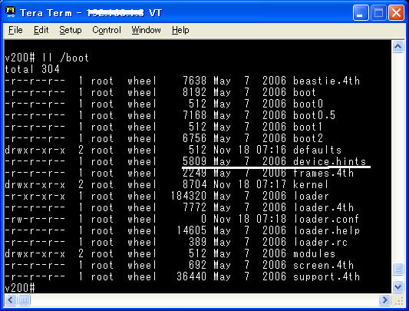The image size is (409, 311).
Task: Click the vertical scrollbar thumb
Action: pyautogui.click(x=397, y=269)
